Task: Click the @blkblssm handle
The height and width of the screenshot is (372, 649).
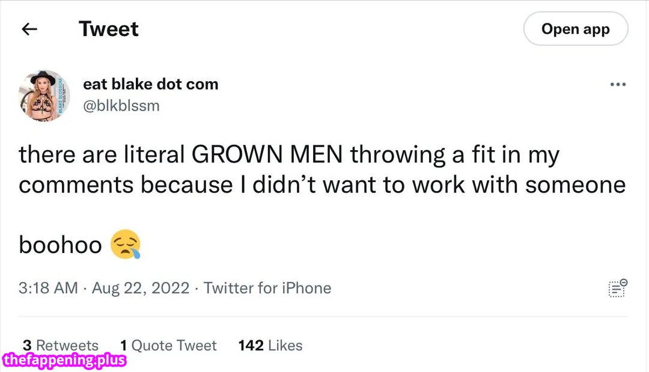Action: coord(121,106)
